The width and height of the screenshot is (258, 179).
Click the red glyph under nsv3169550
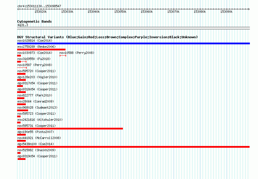point(22,62)
